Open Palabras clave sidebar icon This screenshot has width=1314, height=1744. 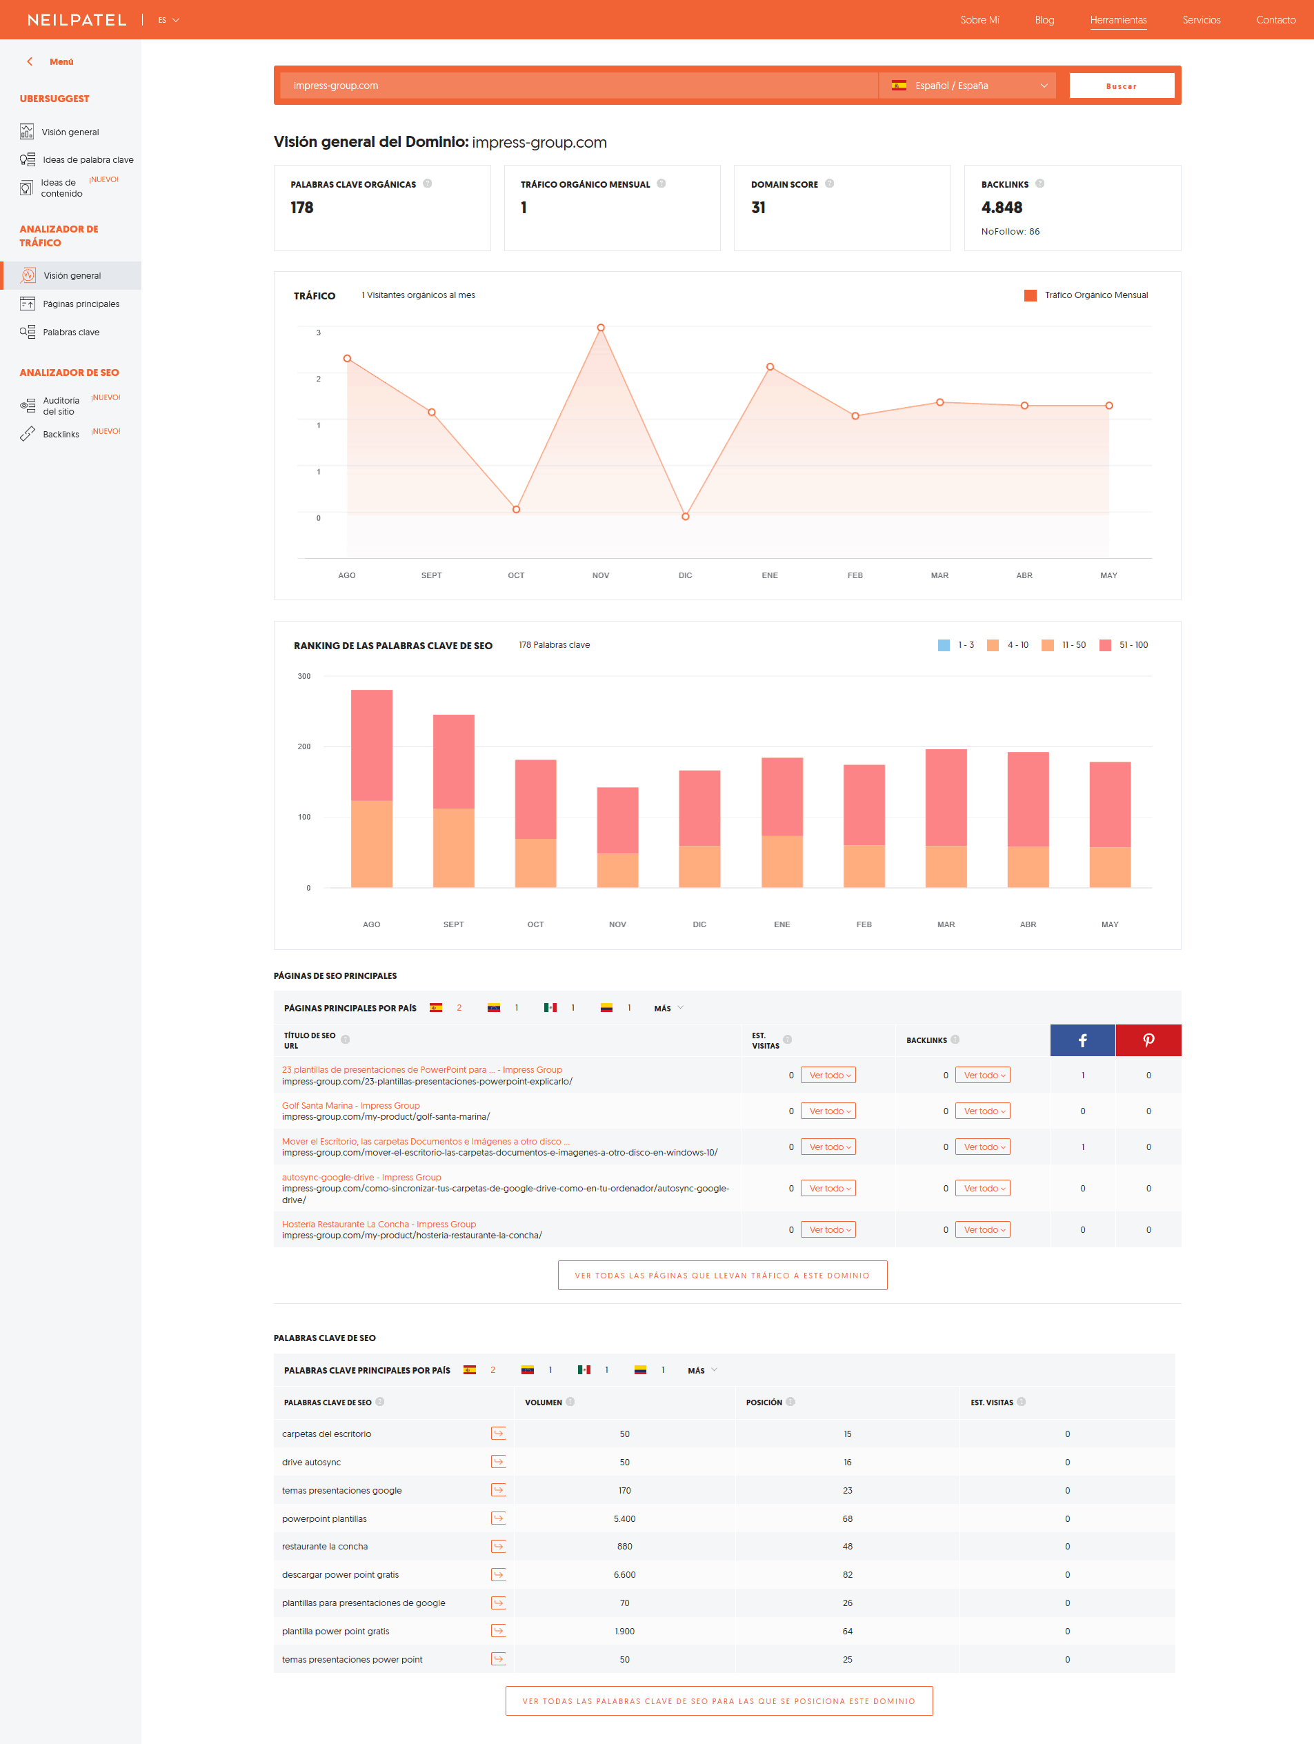click(28, 332)
